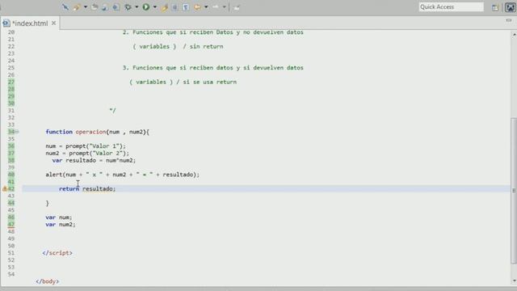Go back with the yellow arrow icon
The height and width of the screenshot is (291, 517).
pyautogui.click(x=197, y=7)
